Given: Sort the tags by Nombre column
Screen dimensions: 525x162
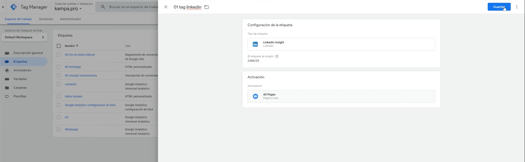Looking at the screenshot, I should pos(72,46).
